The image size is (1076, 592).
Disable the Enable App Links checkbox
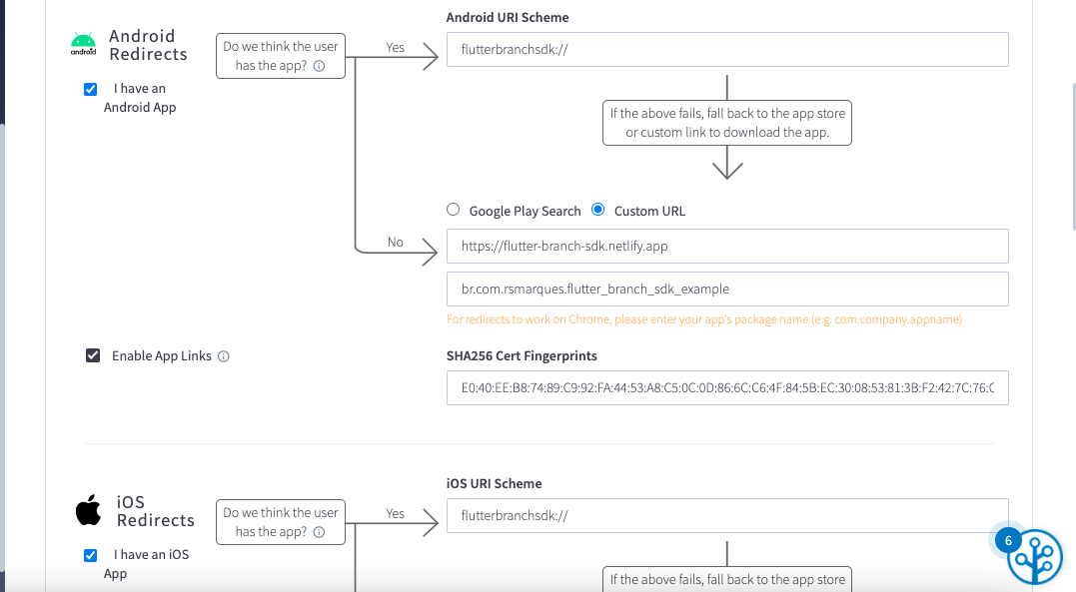point(93,355)
